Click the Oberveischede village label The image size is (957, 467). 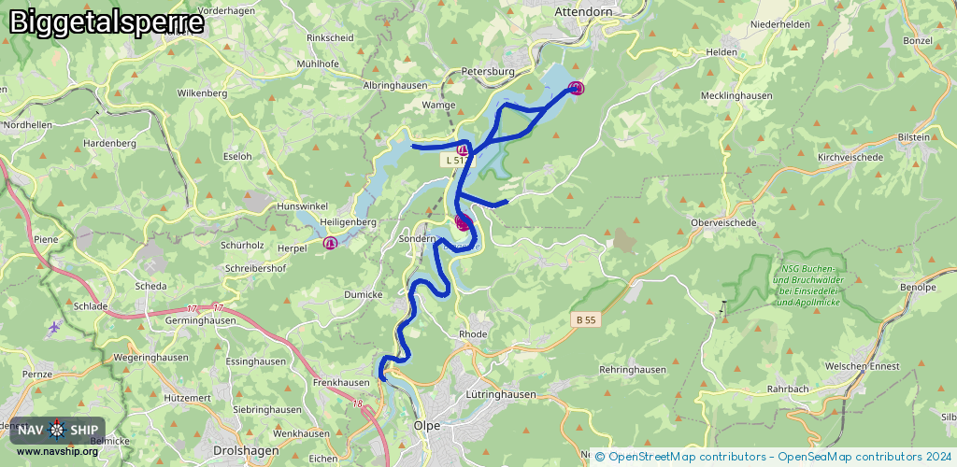[724, 222]
